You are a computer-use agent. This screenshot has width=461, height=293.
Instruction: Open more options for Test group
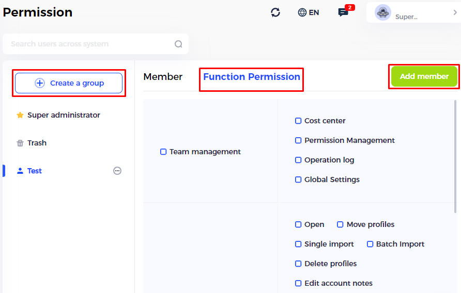click(117, 171)
